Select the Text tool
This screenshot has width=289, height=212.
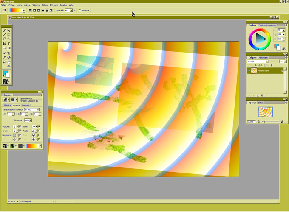9,44
